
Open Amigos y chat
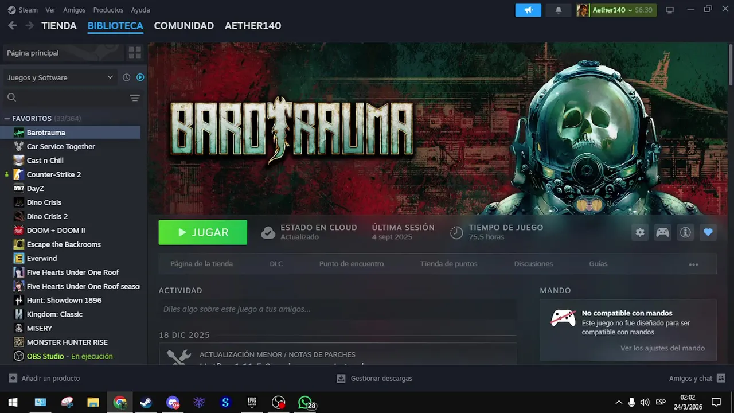pyautogui.click(x=697, y=379)
